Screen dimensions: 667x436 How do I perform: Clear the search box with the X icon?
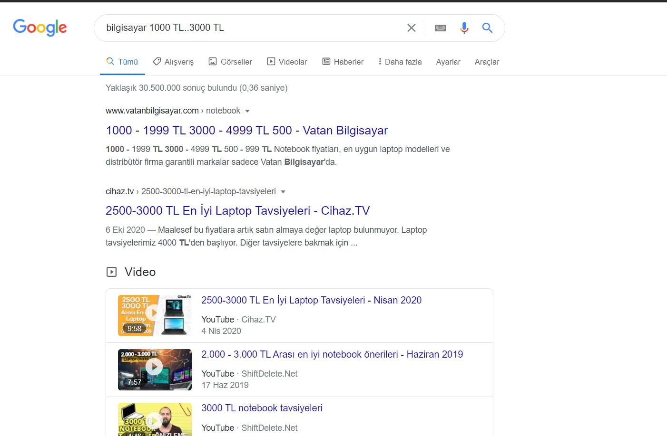pos(412,28)
